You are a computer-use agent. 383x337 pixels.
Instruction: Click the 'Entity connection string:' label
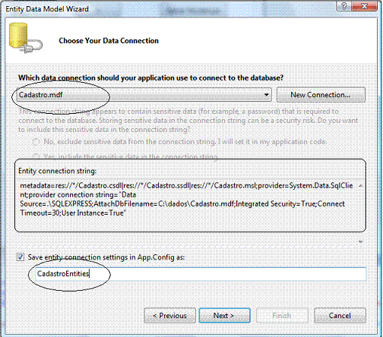pos(57,171)
